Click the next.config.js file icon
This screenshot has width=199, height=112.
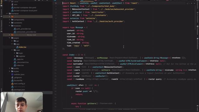pos(12,84)
